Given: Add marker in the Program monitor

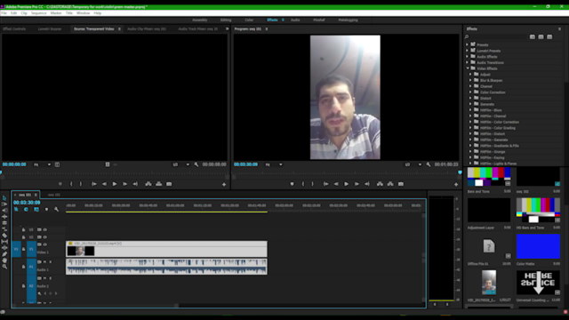Looking at the screenshot, I should [x=292, y=184].
